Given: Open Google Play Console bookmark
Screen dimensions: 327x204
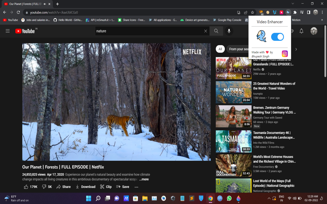Looking at the screenshot, I should click(227, 20).
